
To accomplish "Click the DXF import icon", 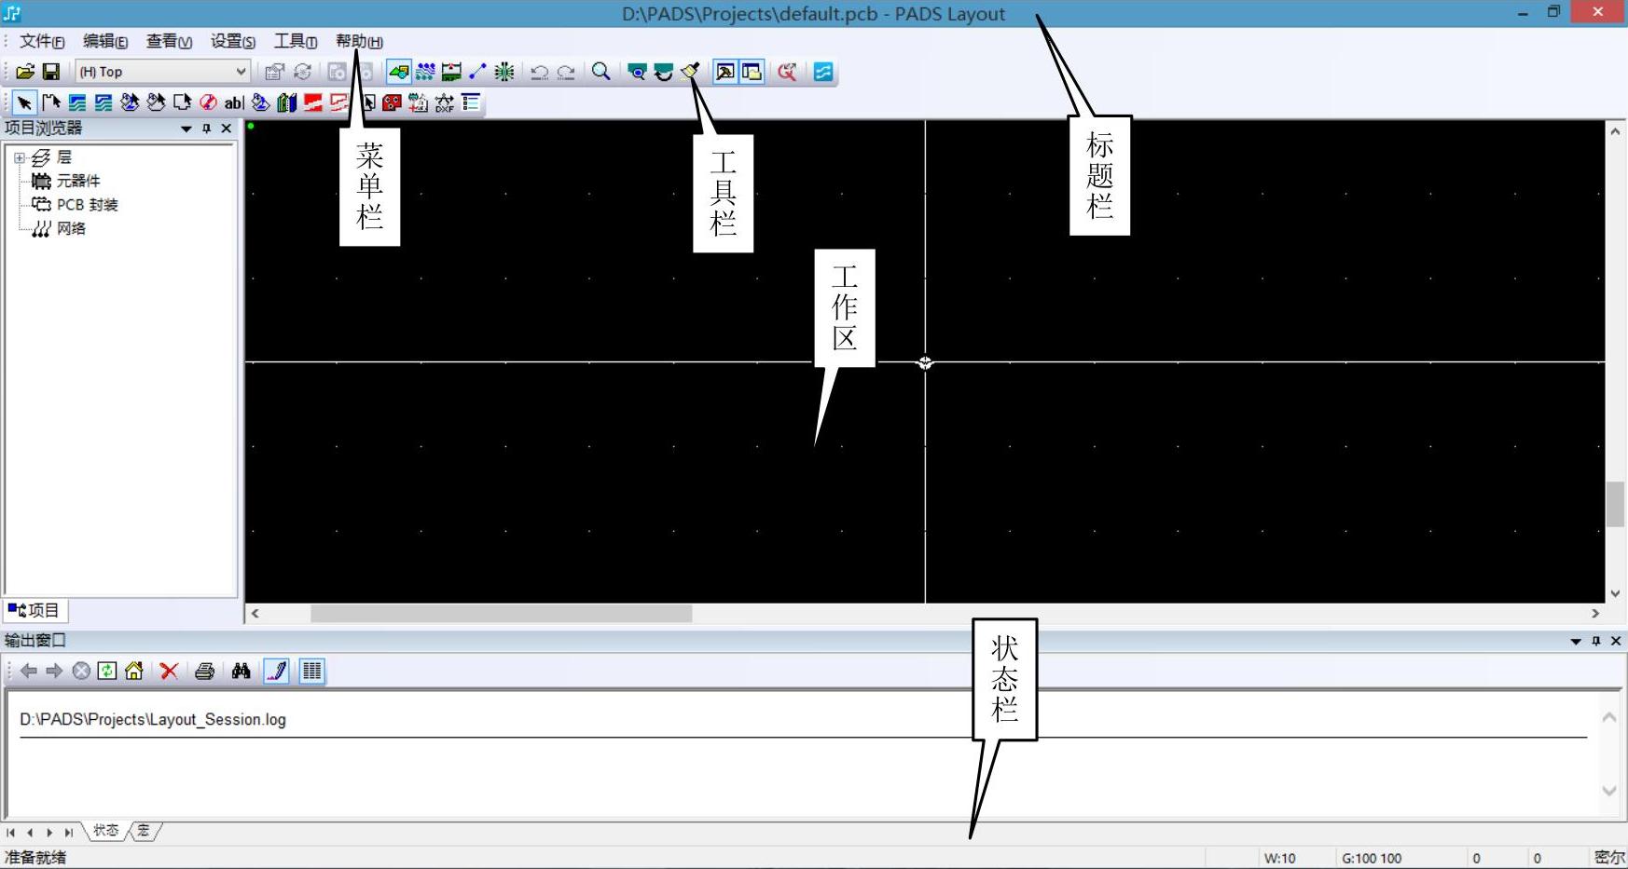I will (445, 102).
